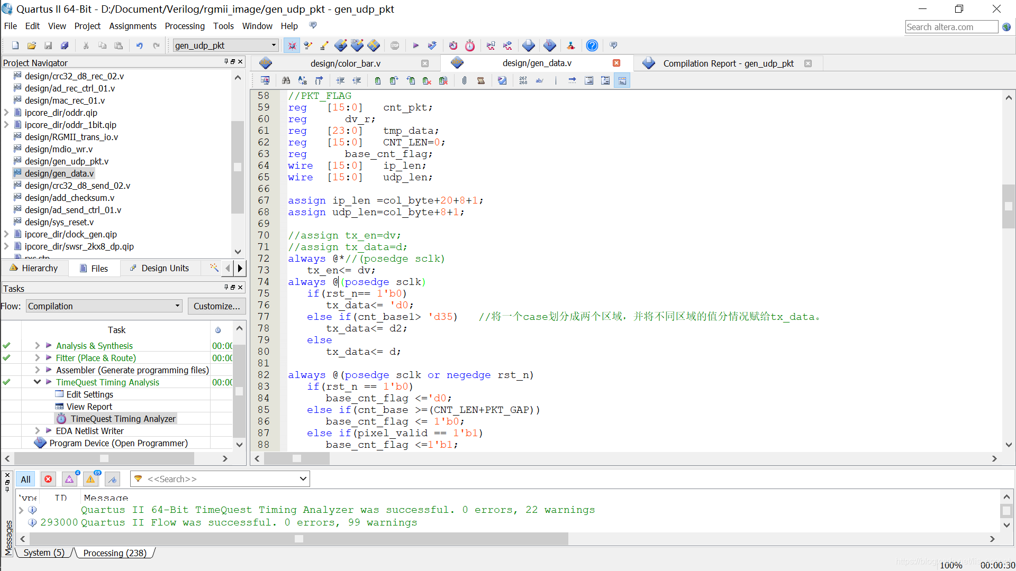Screen dimensions: 1016x571
Task: Switch to the Design Units tab
Action: [159, 269]
